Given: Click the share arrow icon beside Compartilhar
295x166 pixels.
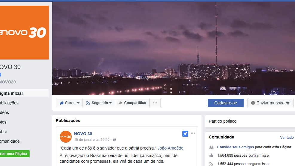Looking at the screenshot, I should pyautogui.click(x=120, y=103).
